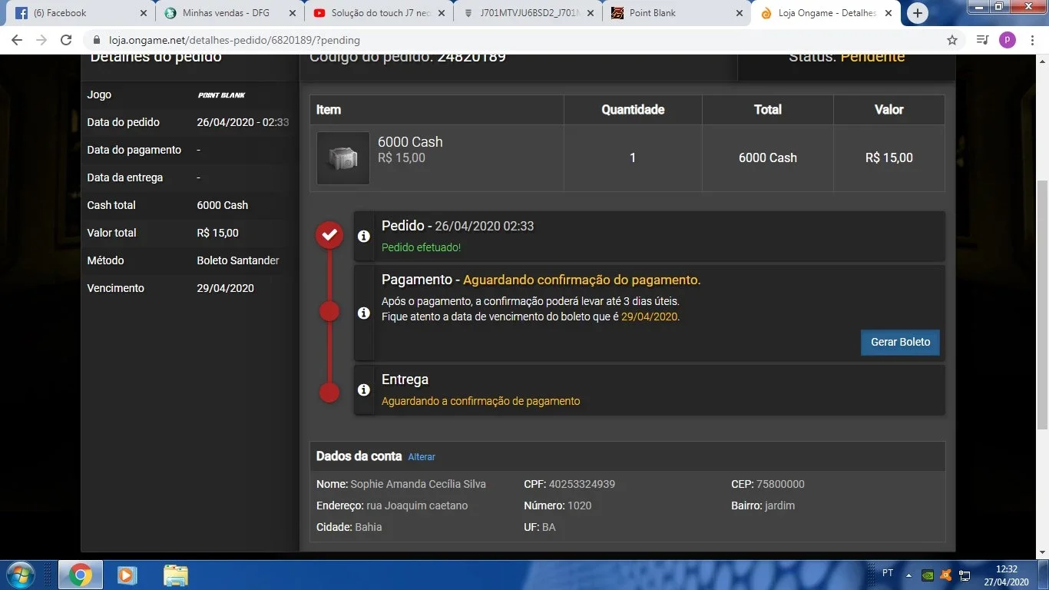
Task: Click the network connection tray icon
Action: pyautogui.click(x=965, y=575)
